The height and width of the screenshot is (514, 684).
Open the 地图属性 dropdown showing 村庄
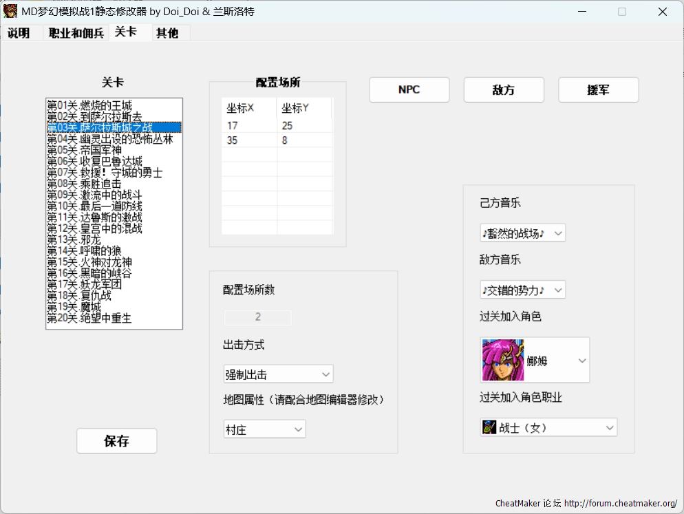tap(264, 429)
